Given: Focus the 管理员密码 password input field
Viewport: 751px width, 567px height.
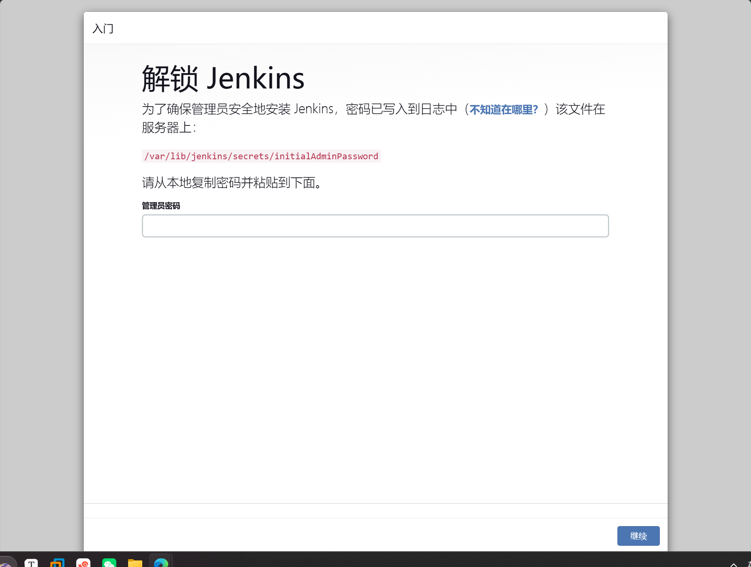Looking at the screenshot, I should point(375,226).
